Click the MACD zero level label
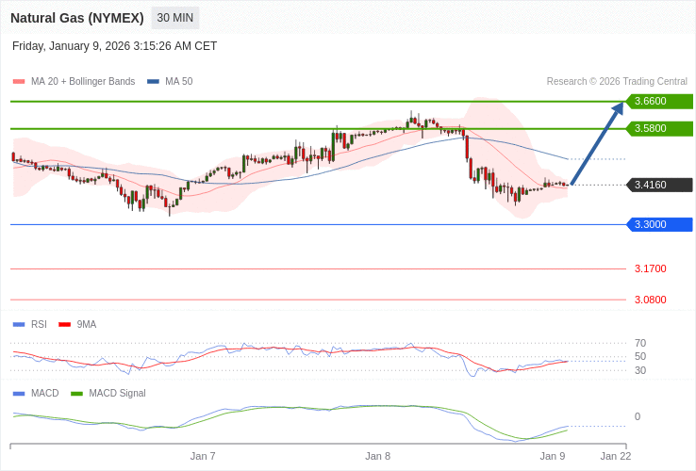Viewport: 696px width, 471px height. tap(638, 417)
